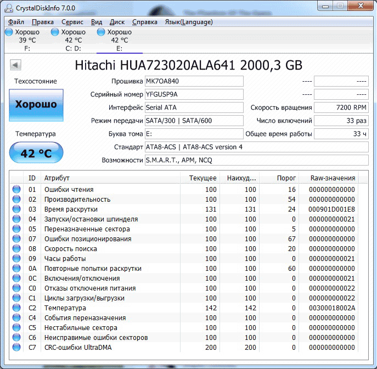Screen dimensions: 377x369
Task: Click the previous disk arrow button
Action: point(15,66)
